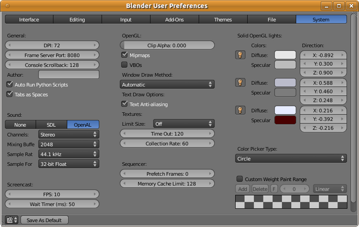Click the Author text field
This screenshot has width=359, height=227.
coord(69,75)
